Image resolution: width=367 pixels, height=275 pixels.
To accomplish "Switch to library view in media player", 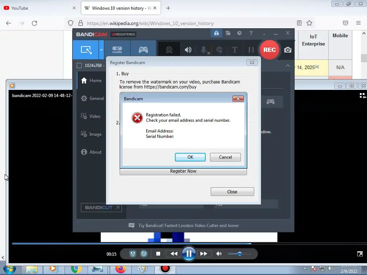I will tap(362, 96).
